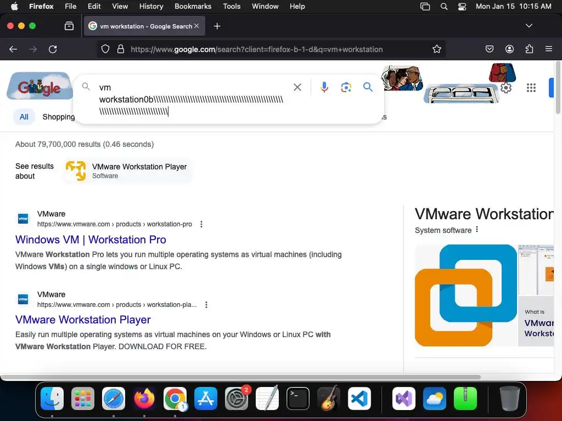The height and width of the screenshot is (421, 562).
Task: View site security lock info
Action: tap(121, 49)
